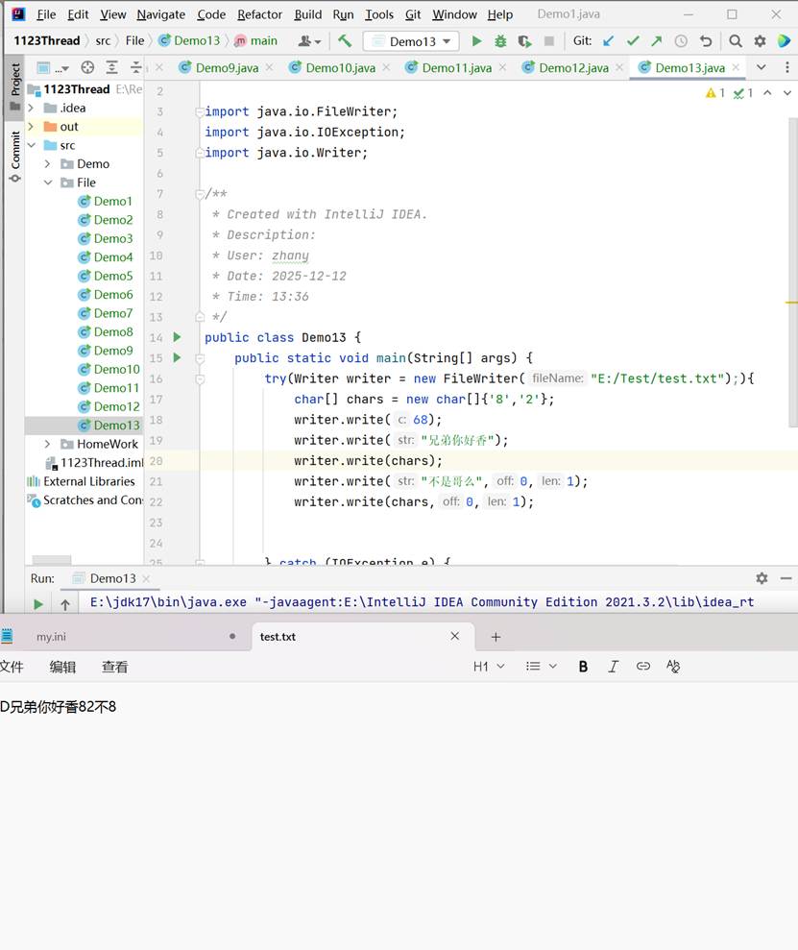
Task: Open the editor tabs overflow chevron
Action: [762, 67]
